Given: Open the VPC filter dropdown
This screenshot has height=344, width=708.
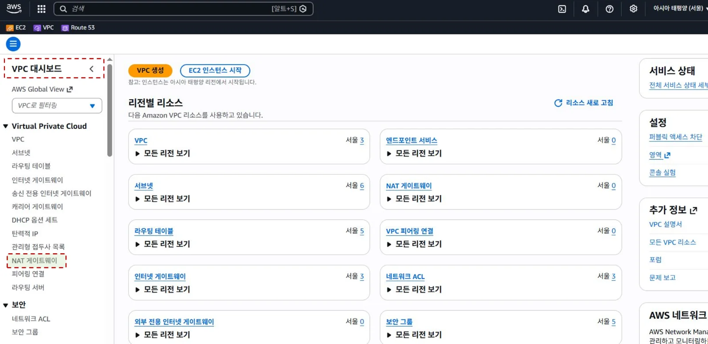Looking at the screenshot, I should tap(57, 105).
